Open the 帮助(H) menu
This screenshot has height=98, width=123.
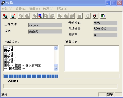coord(62,9)
